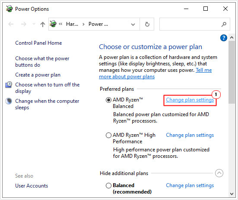Click the double chevron in the breadcrumb
Screen dimensions: 238x200
[60, 24]
